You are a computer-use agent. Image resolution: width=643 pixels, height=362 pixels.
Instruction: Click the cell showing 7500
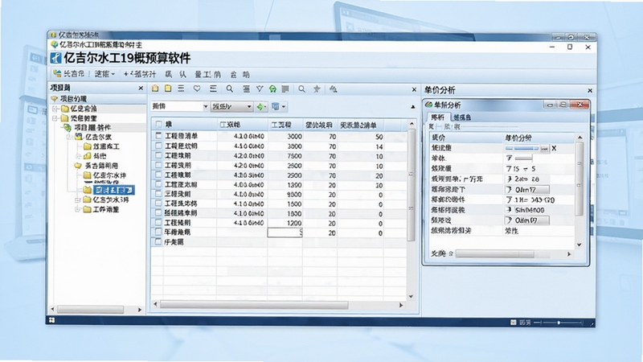[285, 156]
